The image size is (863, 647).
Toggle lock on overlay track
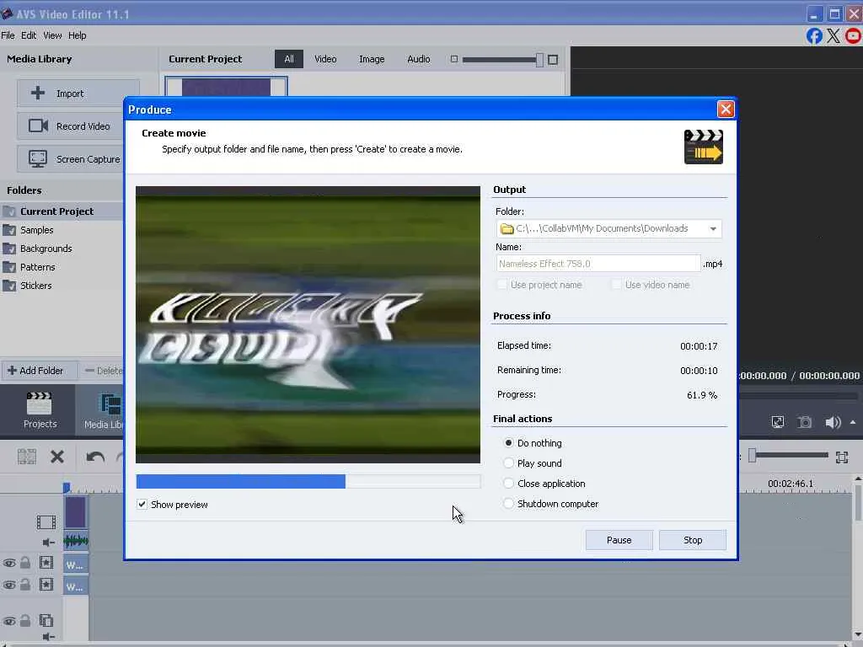[25, 621]
